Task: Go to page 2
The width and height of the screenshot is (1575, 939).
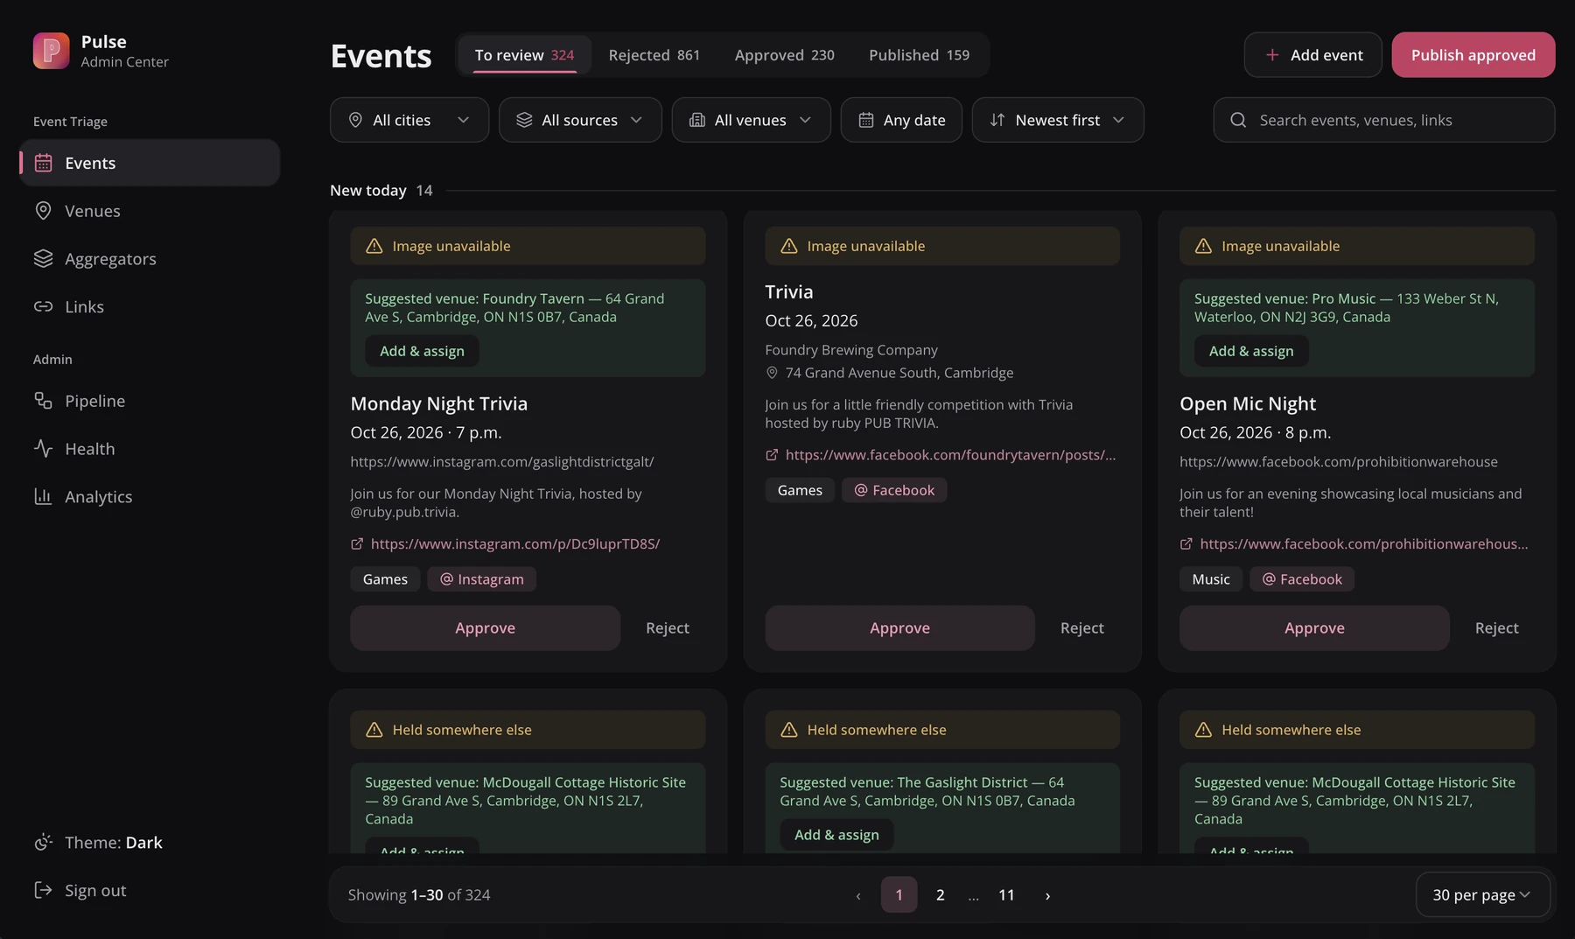Action: coord(940,895)
